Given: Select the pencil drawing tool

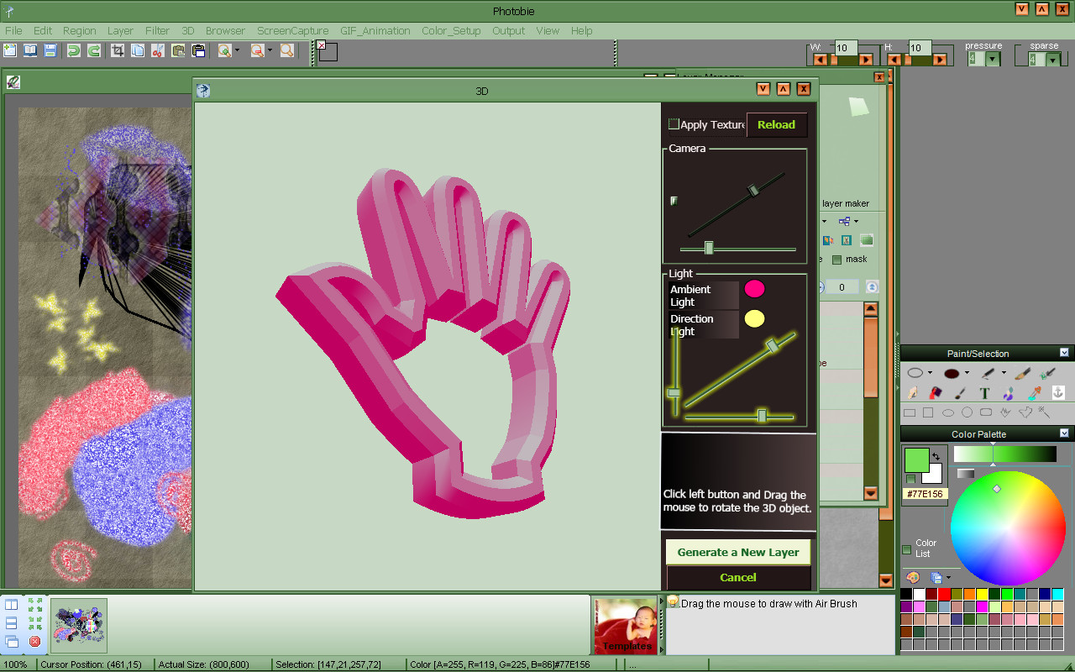Looking at the screenshot, I should point(988,372).
